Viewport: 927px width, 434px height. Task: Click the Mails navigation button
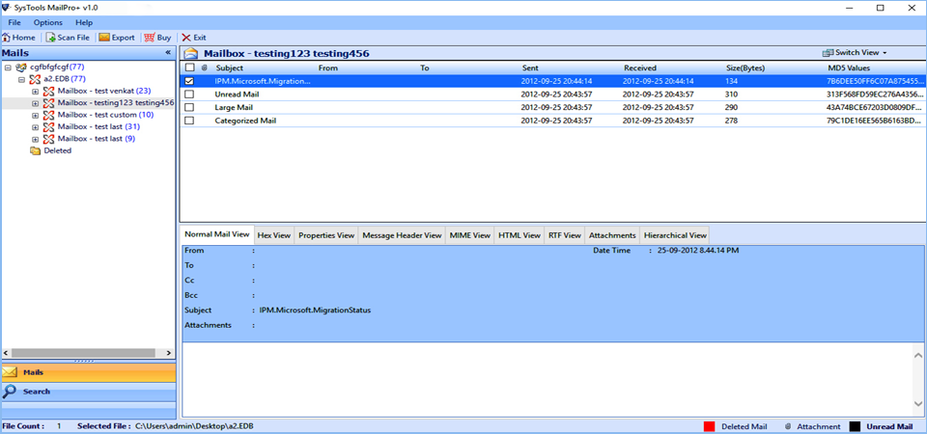[x=89, y=372]
